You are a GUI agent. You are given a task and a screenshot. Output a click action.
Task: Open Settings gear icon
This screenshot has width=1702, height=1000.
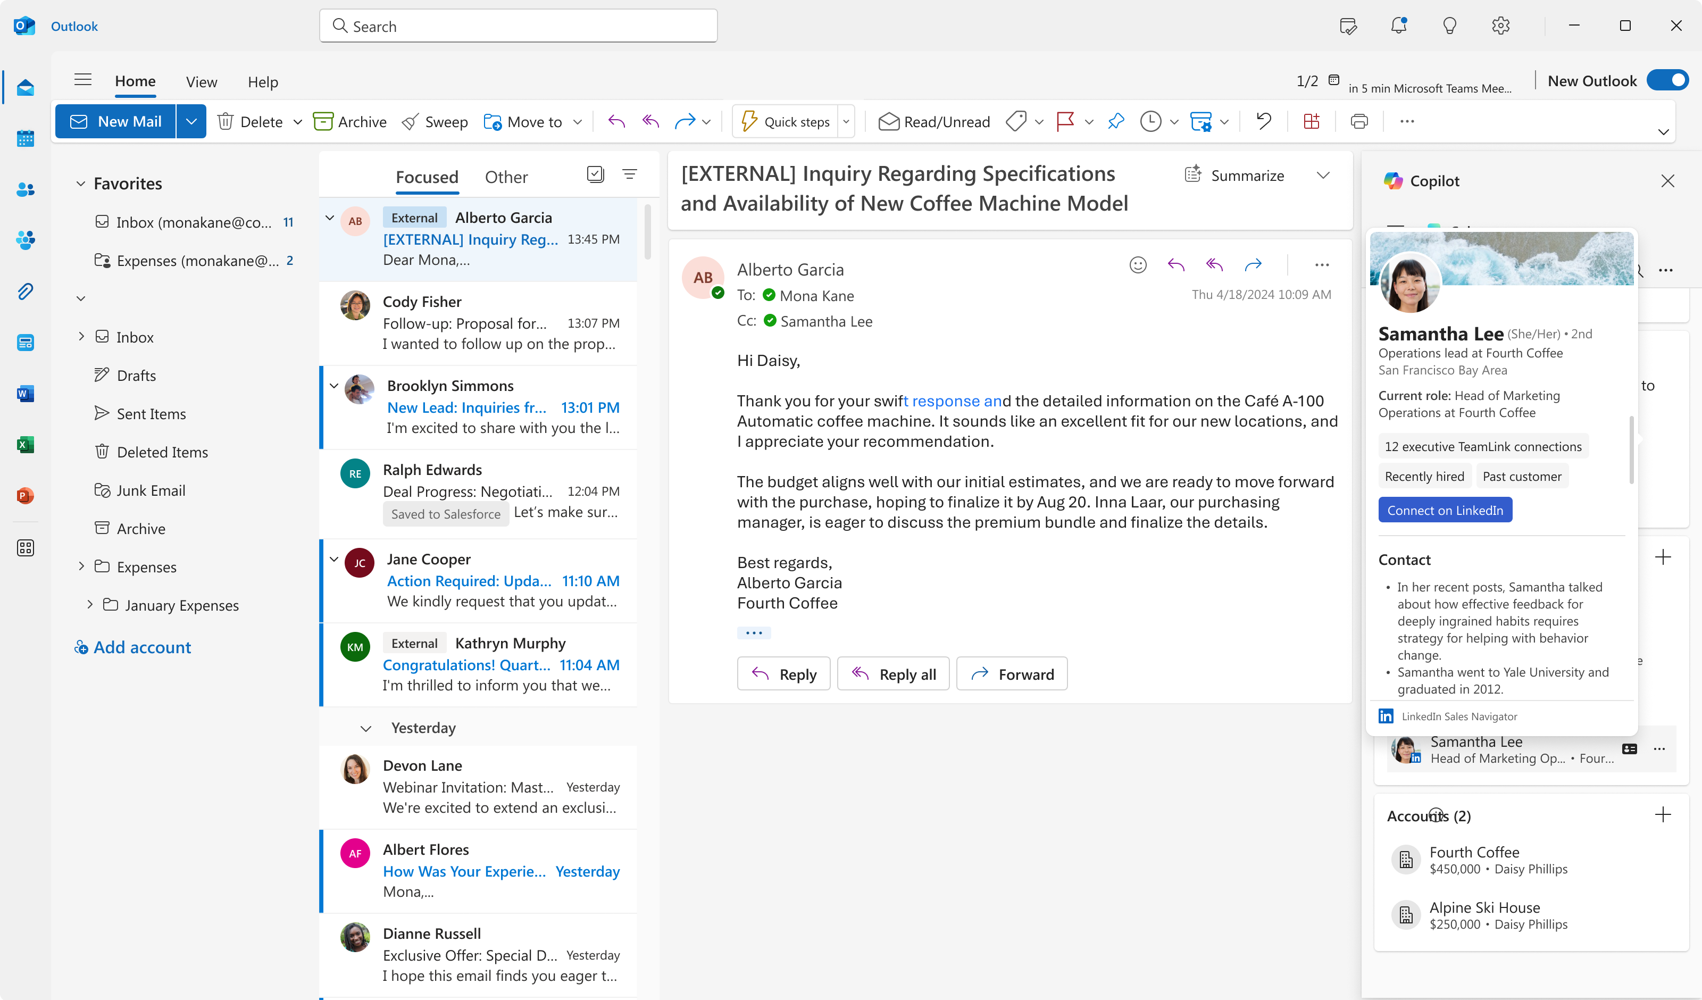(1501, 26)
